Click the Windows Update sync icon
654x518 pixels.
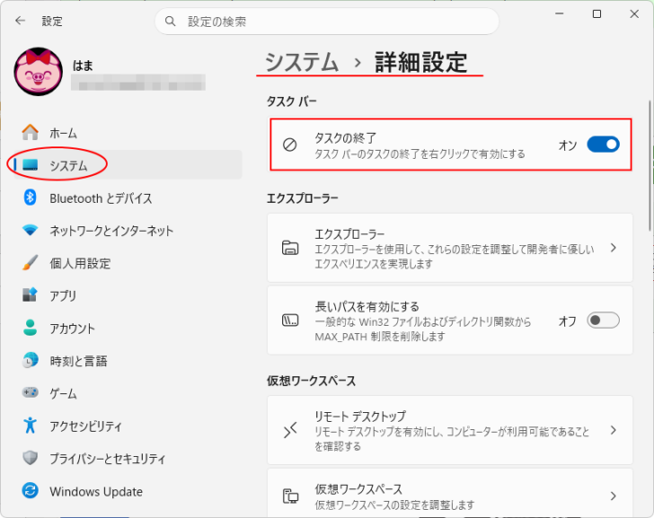click(x=30, y=490)
